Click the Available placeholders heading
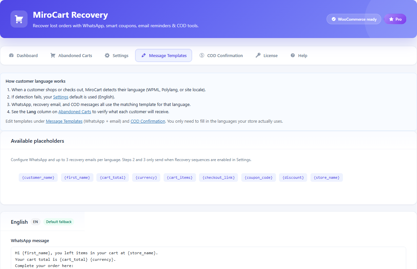Screen dimensions: 417x269 (37, 141)
